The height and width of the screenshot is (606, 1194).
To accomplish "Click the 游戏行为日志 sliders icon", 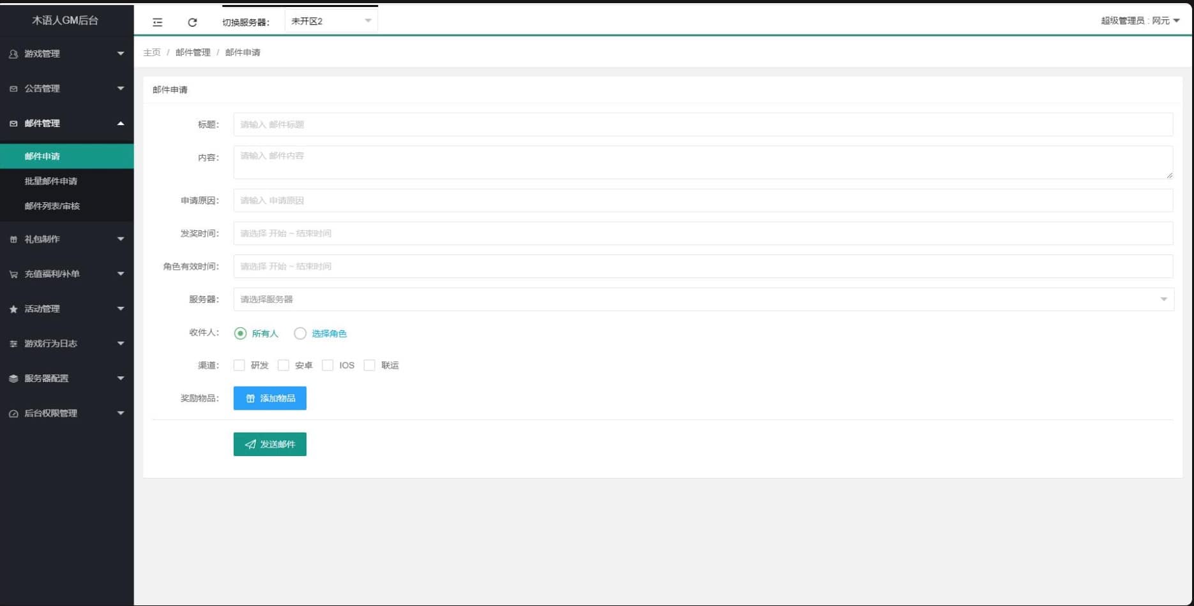I will click(x=13, y=344).
